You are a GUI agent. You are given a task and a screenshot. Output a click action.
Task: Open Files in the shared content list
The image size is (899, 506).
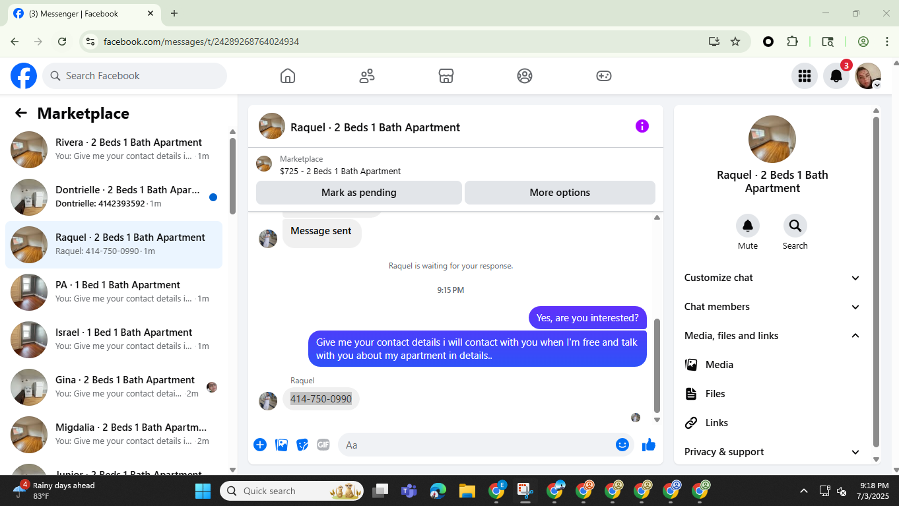click(772, 394)
